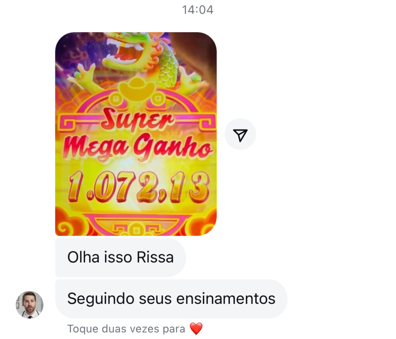Tap the 14:04 timestamp

[x=198, y=10]
